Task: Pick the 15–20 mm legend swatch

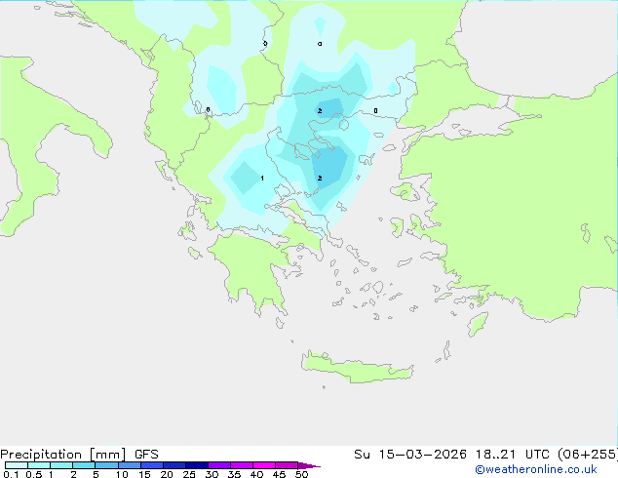Action: click(152, 465)
